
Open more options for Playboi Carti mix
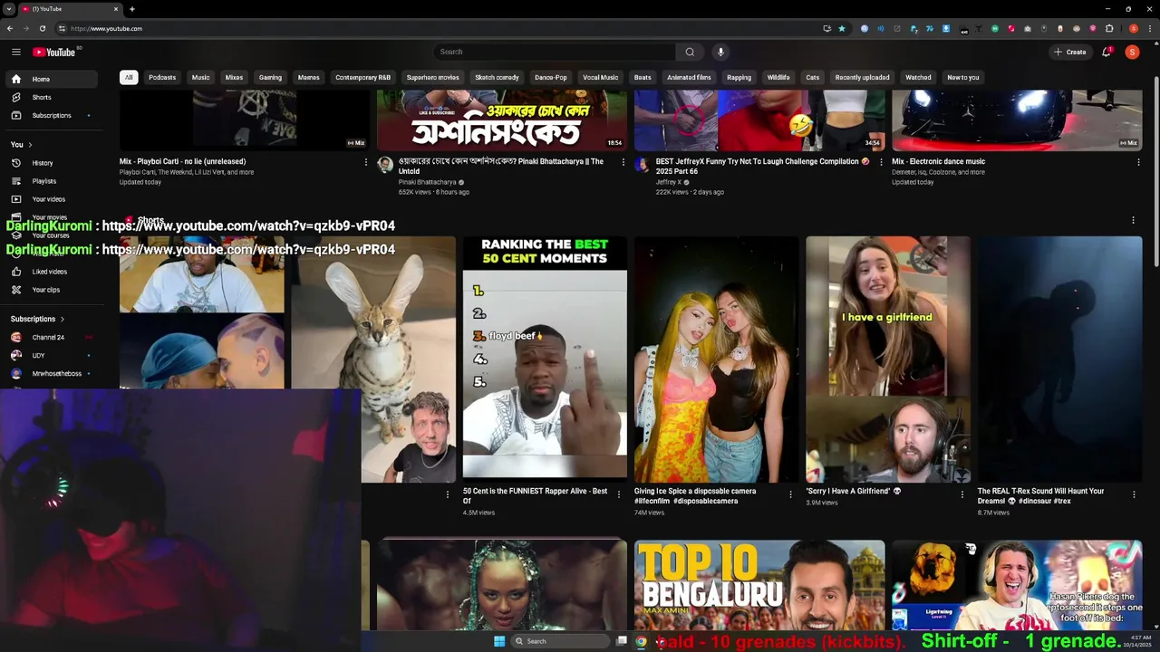[x=366, y=162]
